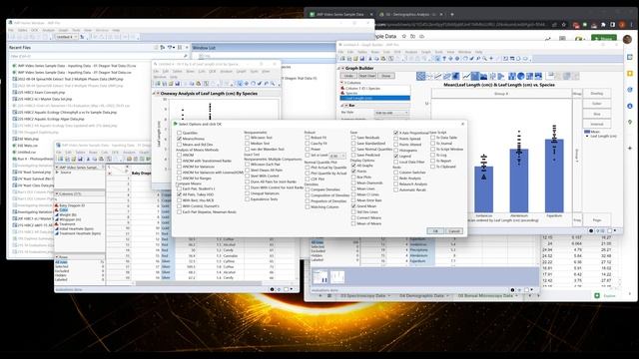Open the filter dropdown in Recent Files header
Screen dimensions: 639x359
(x=171, y=48)
